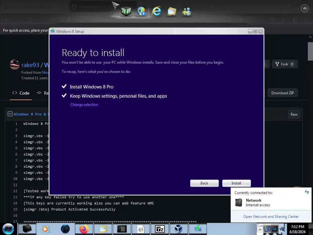Click the code file icon beside the gist filename
Image resolution: width=313 pixels, height=235 pixels.
pos(10,114)
